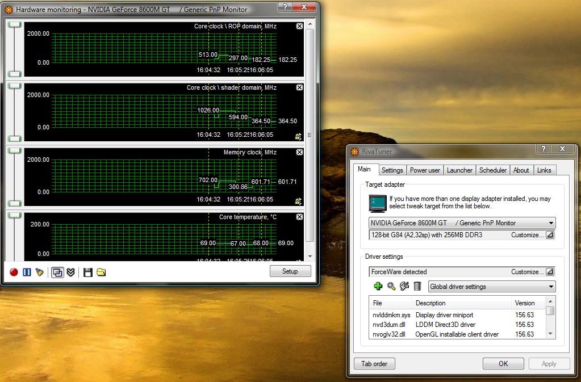Click the Apply button in RivaTuner
The width and height of the screenshot is (581, 382).
[x=549, y=363]
